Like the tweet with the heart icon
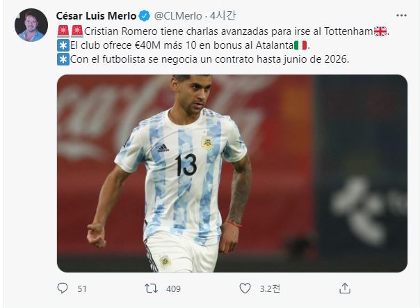The width and height of the screenshot is (420, 308). pos(245,288)
